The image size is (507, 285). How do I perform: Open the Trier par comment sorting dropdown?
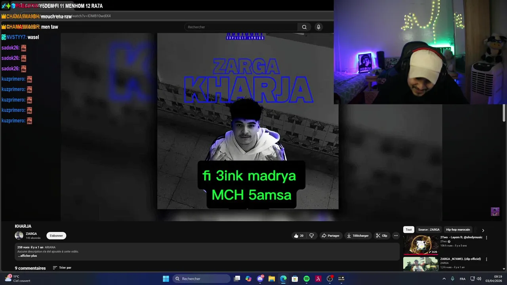pos(62,268)
